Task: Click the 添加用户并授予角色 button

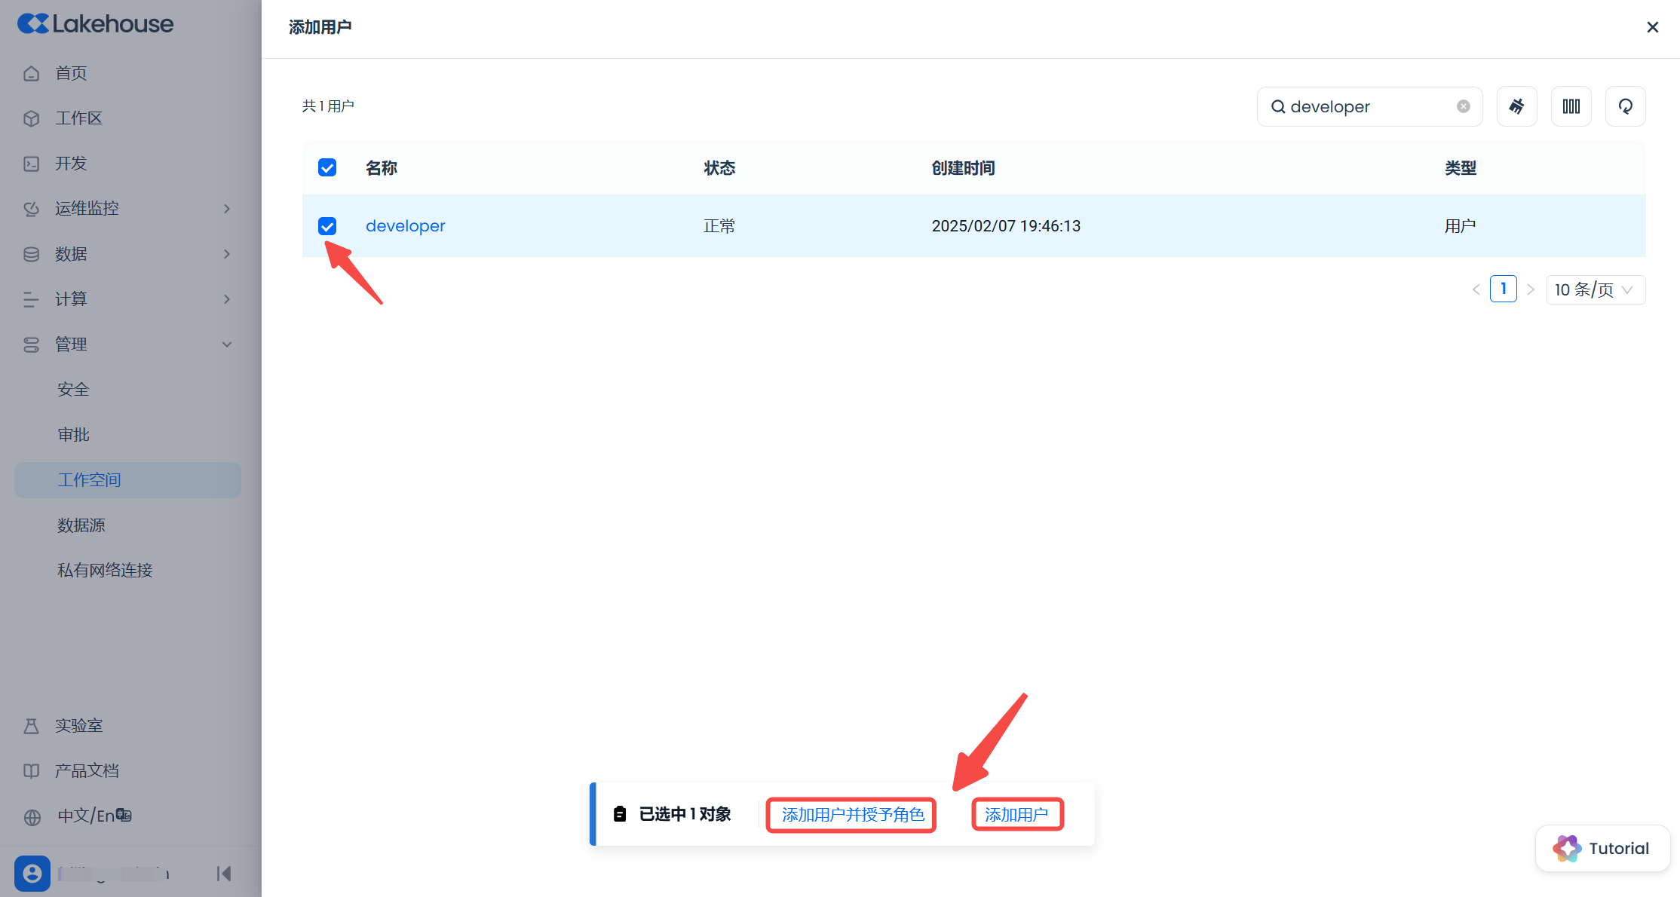Action: 852,815
